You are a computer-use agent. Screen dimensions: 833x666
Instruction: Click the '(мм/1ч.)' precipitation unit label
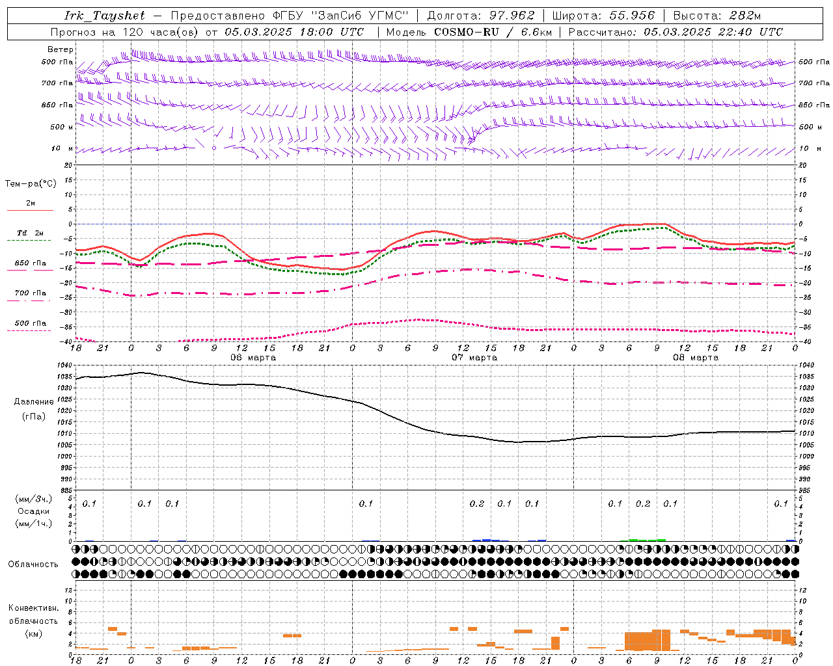point(33,524)
